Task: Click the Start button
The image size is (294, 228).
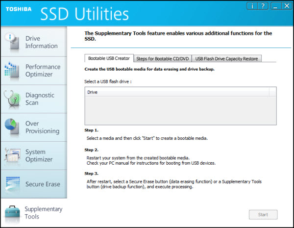Action: tap(263, 214)
